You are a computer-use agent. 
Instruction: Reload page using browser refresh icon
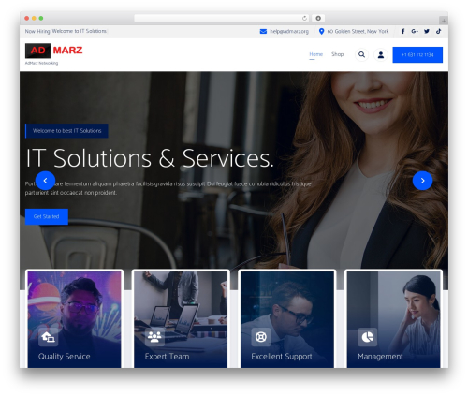coord(304,18)
